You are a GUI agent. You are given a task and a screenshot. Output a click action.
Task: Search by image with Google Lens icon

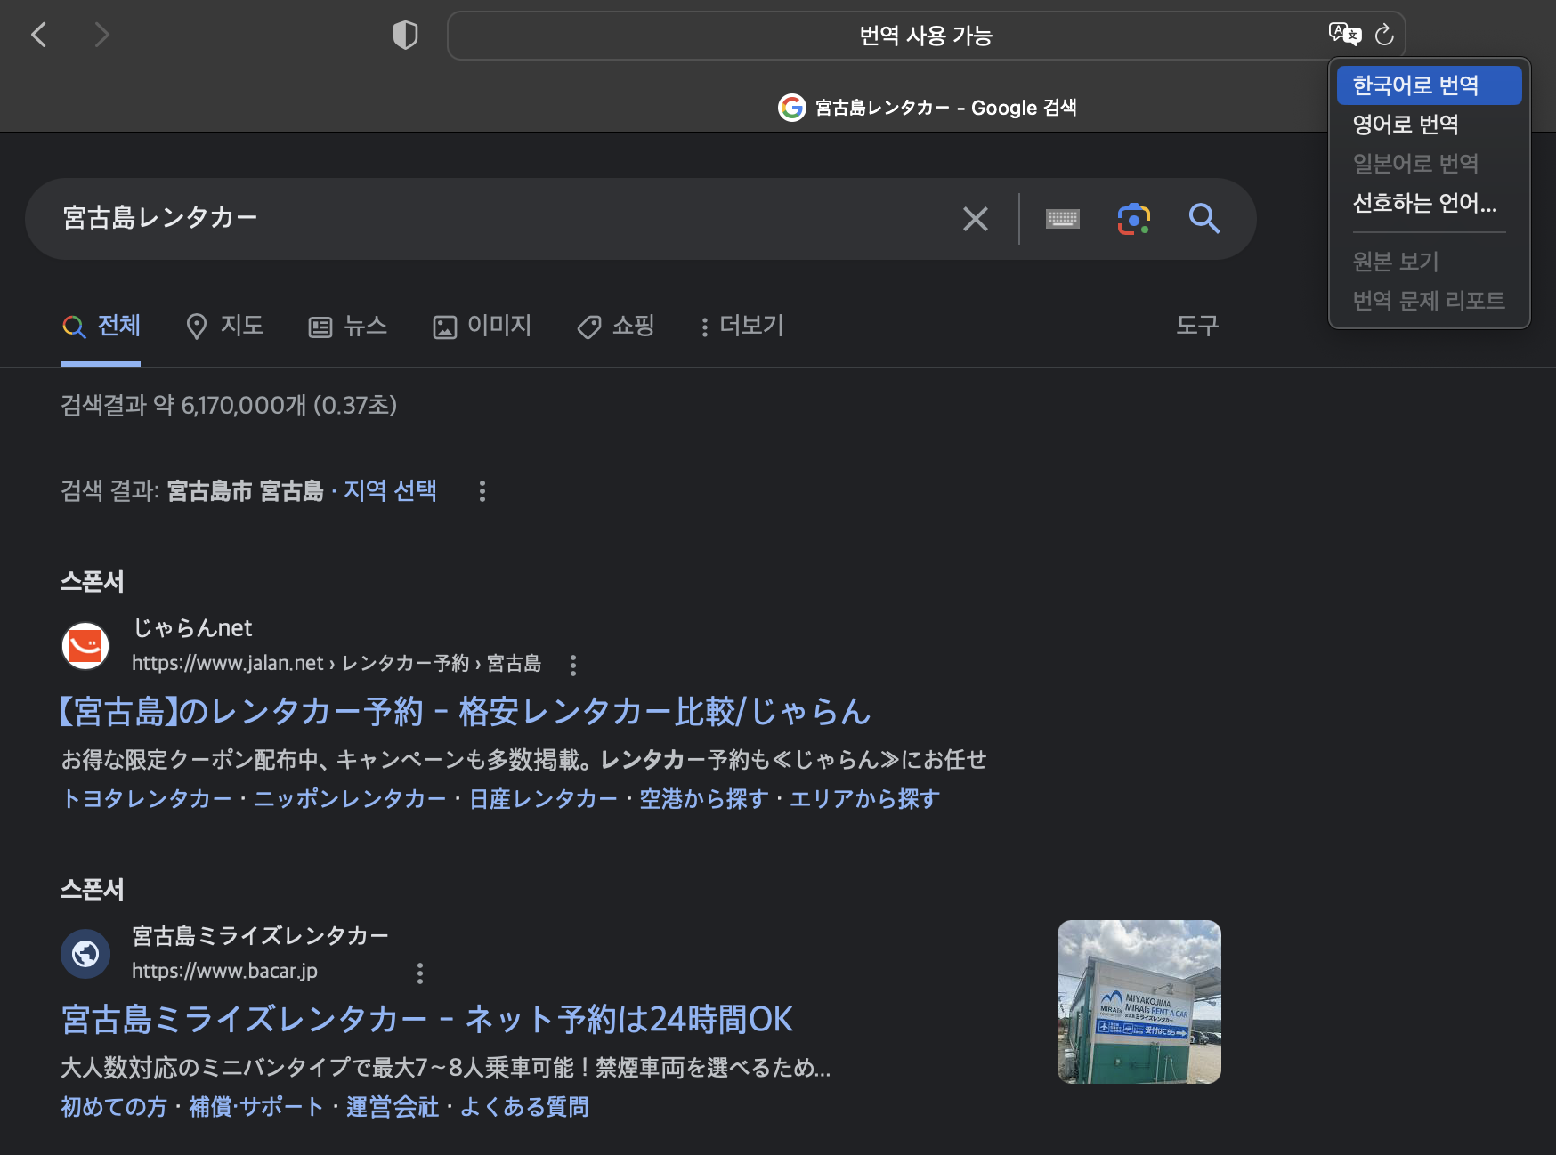pyautogui.click(x=1134, y=219)
